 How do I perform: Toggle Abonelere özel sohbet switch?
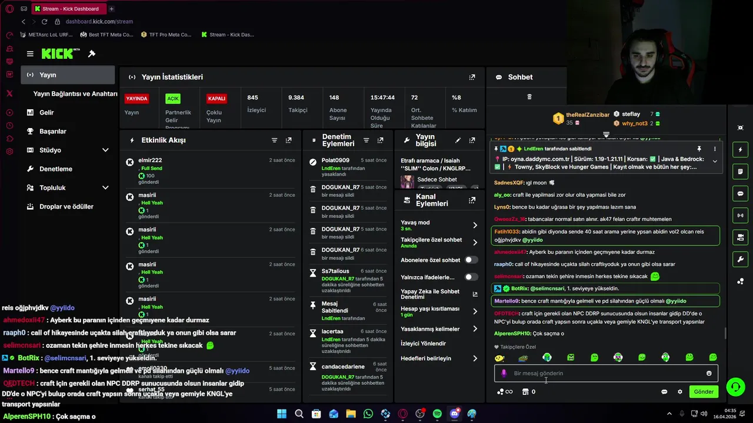(x=471, y=260)
